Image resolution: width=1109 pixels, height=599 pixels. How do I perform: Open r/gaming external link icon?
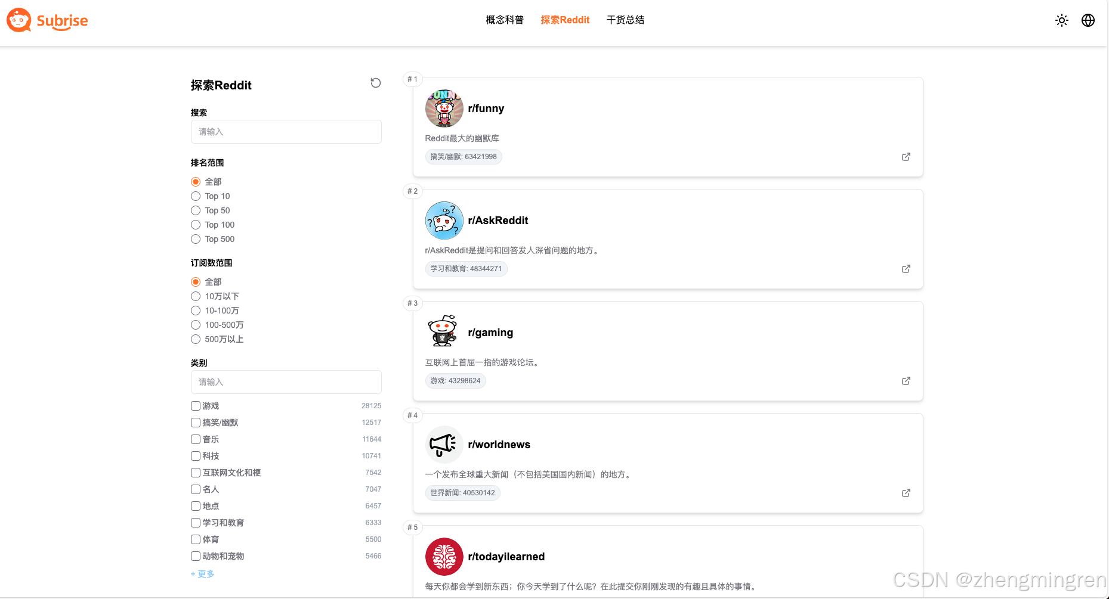point(906,381)
